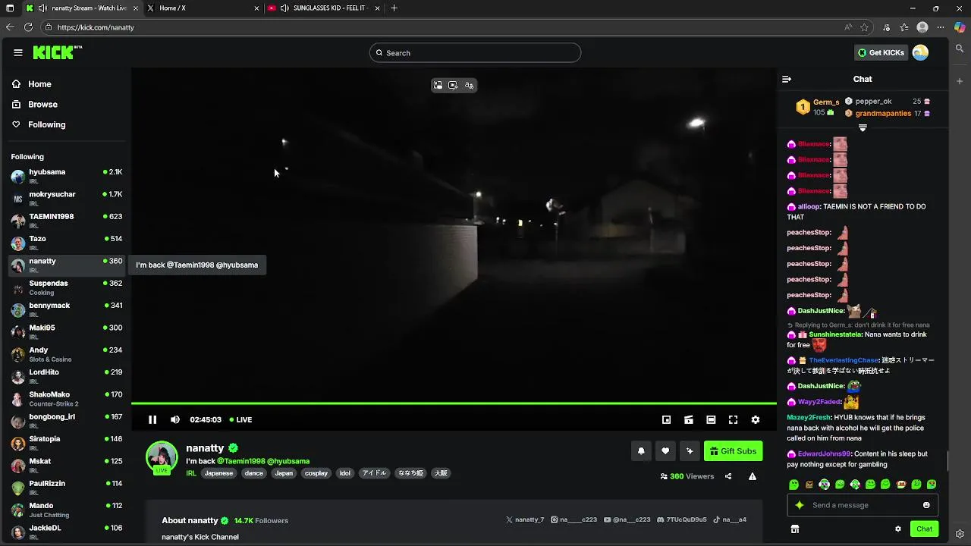Close the nanatty Stream tab
Screen dimensions: 971x546
(x=134, y=8)
